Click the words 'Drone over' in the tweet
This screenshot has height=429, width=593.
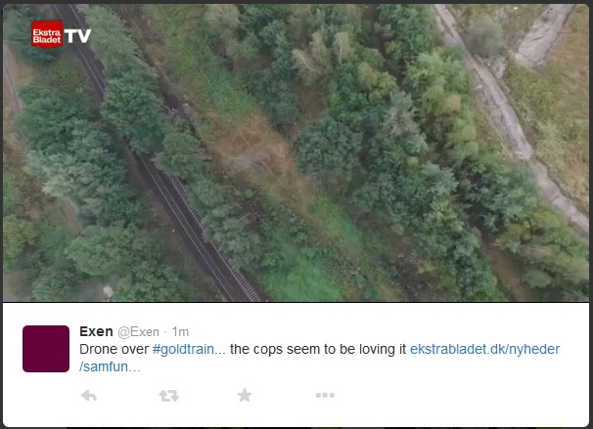pyautogui.click(x=114, y=349)
